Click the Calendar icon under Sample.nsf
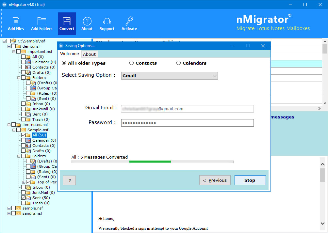The image size is (328, 233). click(x=28, y=140)
